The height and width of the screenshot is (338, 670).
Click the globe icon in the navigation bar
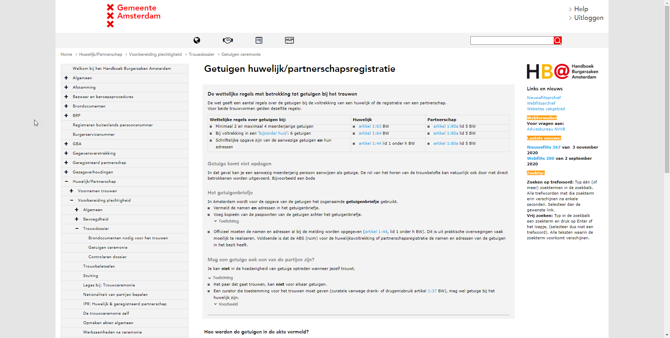(196, 40)
